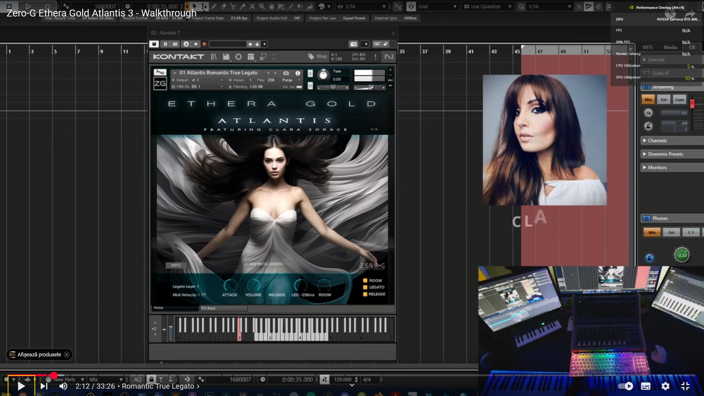Screen dimensions: 704x396
Task: Load next instrument arrow
Action: [275, 73]
